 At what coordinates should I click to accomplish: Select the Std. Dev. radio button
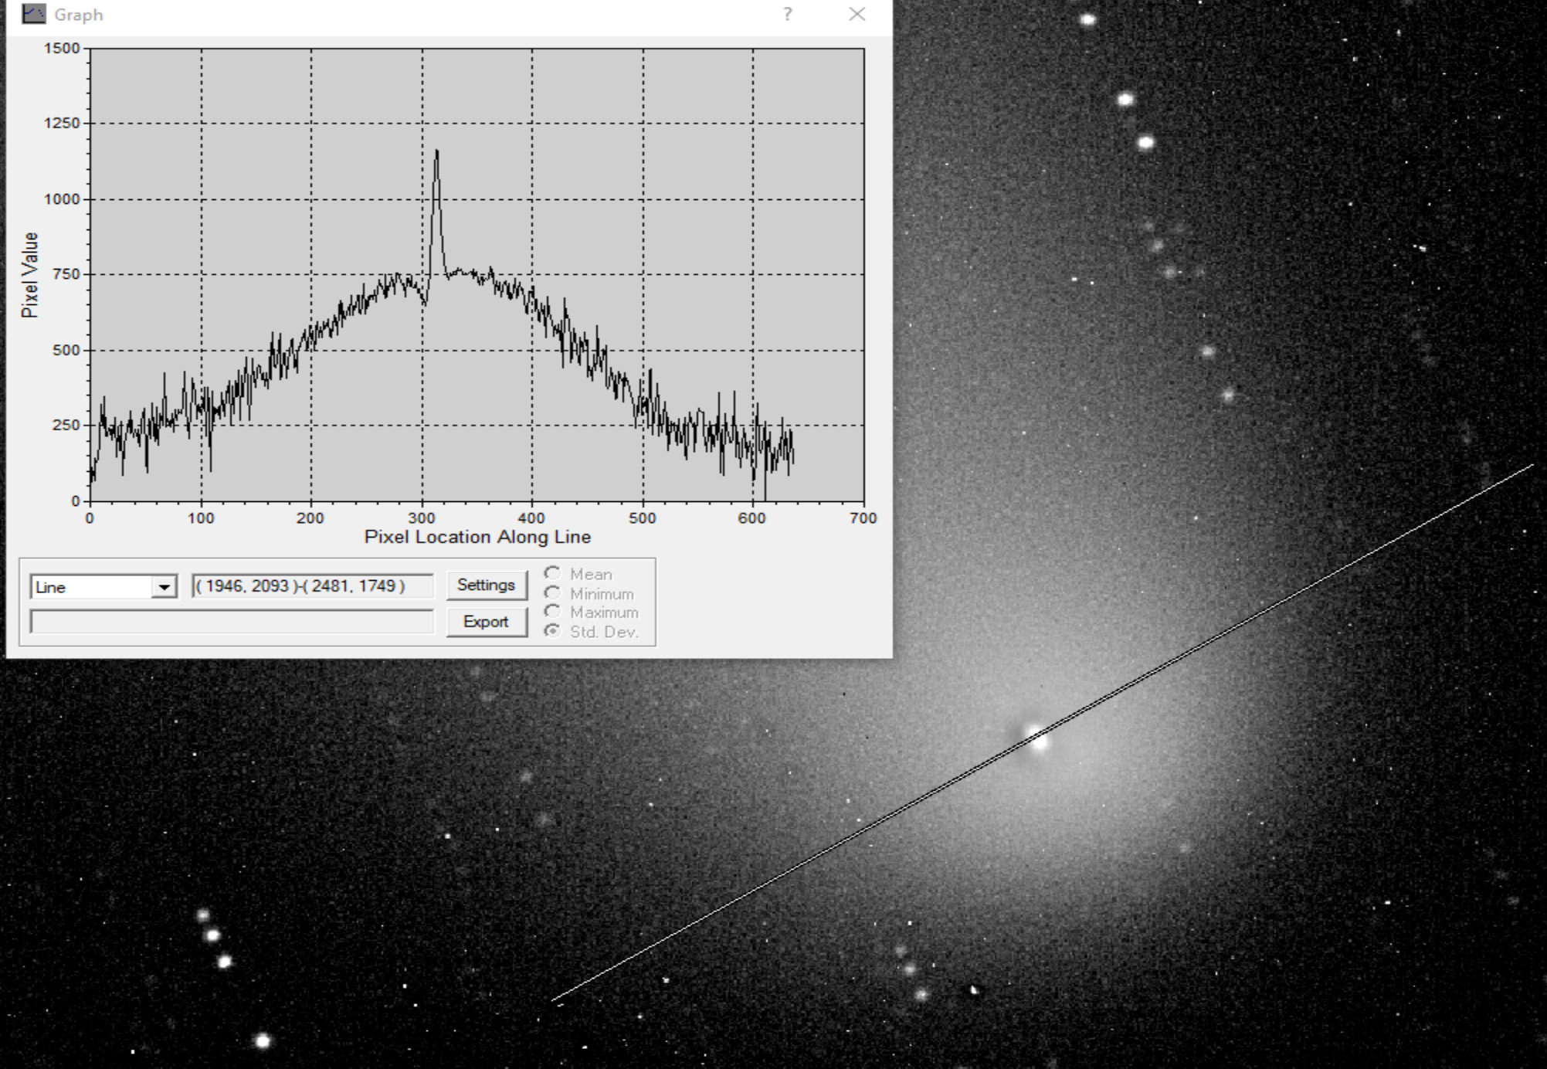click(x=552, y=631)
